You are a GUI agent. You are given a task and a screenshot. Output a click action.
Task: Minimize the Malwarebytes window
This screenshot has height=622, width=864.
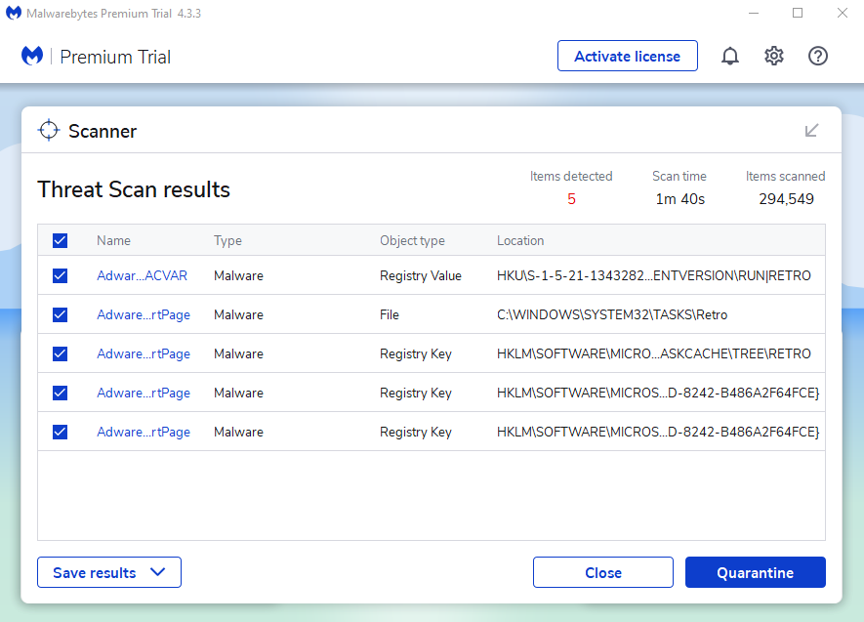pyautogui.click(x=754, y=14)
